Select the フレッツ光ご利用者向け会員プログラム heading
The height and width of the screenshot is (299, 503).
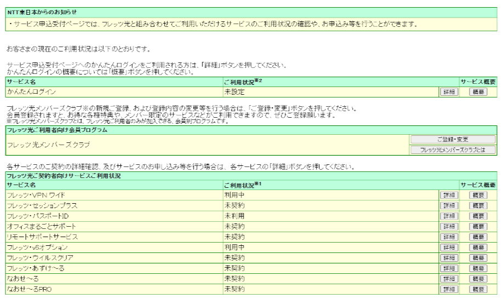pyautogui.click(x=57, y=130)
